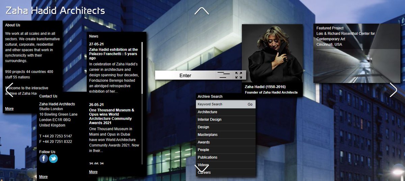Click the phone number T +44 20 7253 5147
405x181 pixels.
56,136
